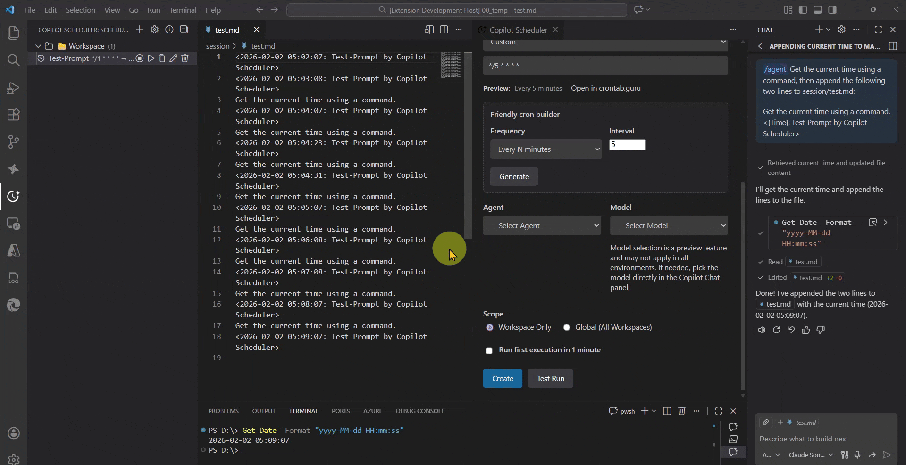Screen dimensions: 906x465
Task: Add a new scheduled prompt
Action: (x=140, y=29)
